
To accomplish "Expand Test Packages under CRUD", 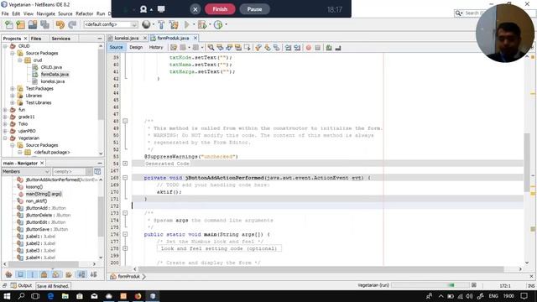I will coord(13,88).
